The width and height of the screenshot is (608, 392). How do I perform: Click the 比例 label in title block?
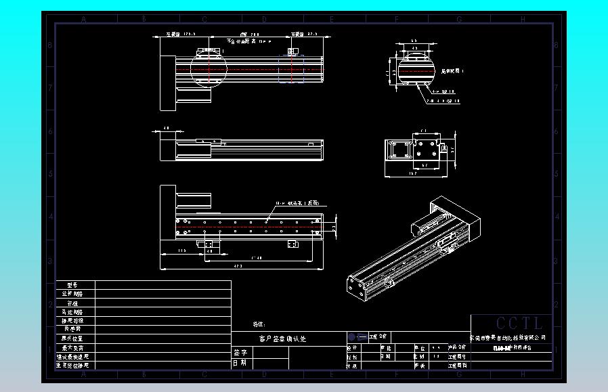tap(419, 356)
